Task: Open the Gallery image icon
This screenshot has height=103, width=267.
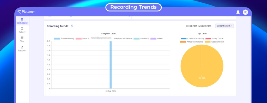Action: [22, 29]
